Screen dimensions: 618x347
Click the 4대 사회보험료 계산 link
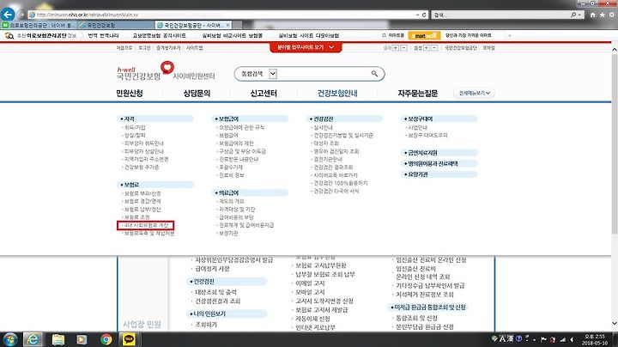point(146,225)
